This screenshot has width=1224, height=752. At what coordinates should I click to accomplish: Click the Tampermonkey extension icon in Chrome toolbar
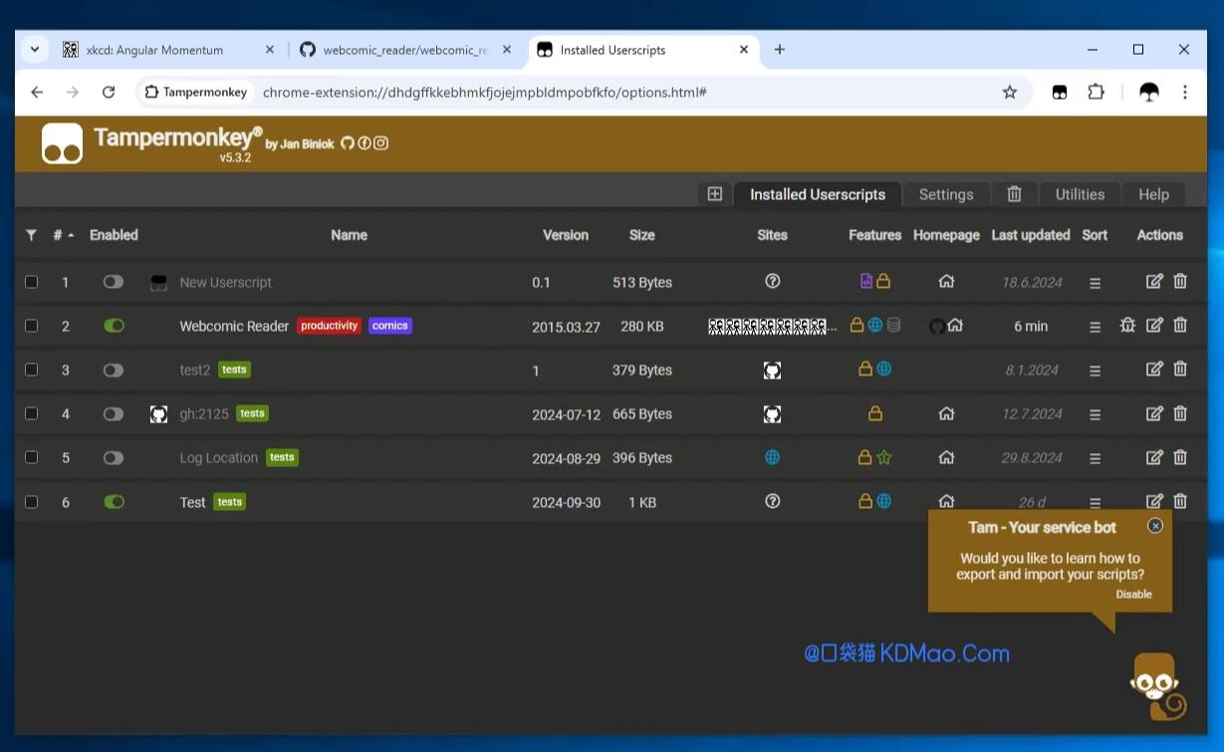[1060, 92]
